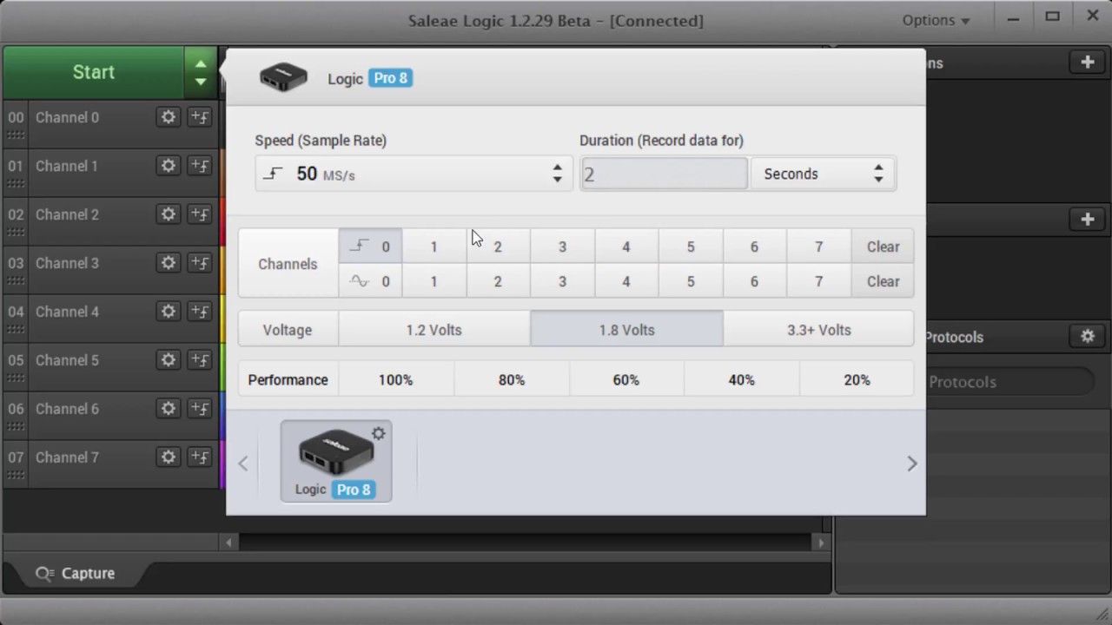Open Channel 4 gear settings

(169, 312)
